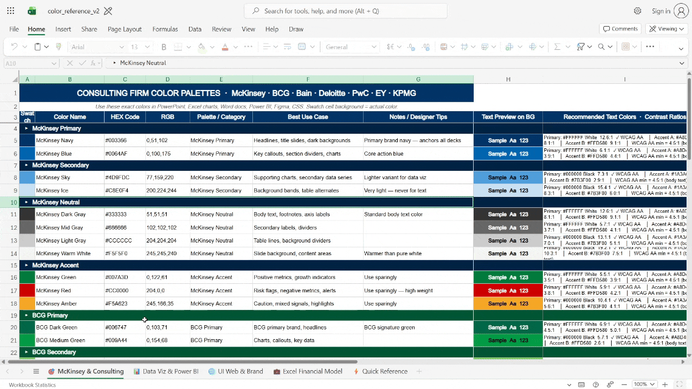This screenshot has width=692, height=389.
Task: Click the search box for tools and help
Action: click(345, 11)
